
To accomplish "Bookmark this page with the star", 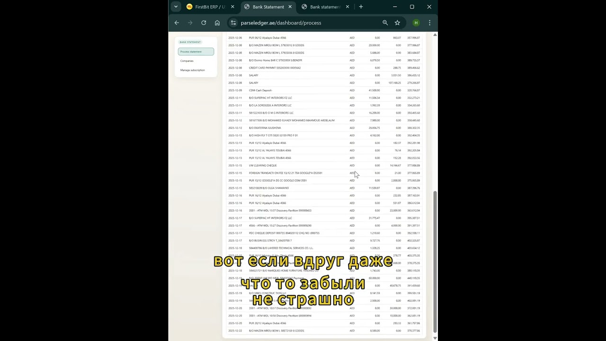I will (397, 23).
